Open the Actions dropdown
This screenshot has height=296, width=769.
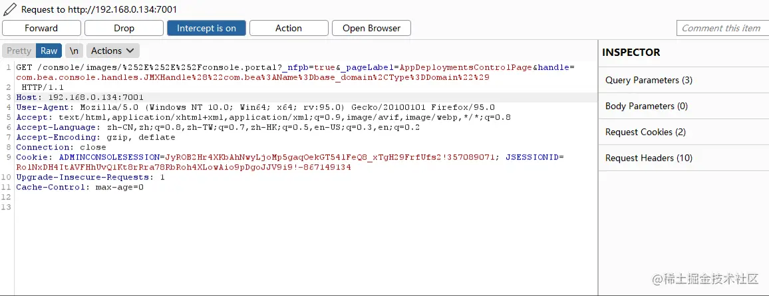[113, 51]
